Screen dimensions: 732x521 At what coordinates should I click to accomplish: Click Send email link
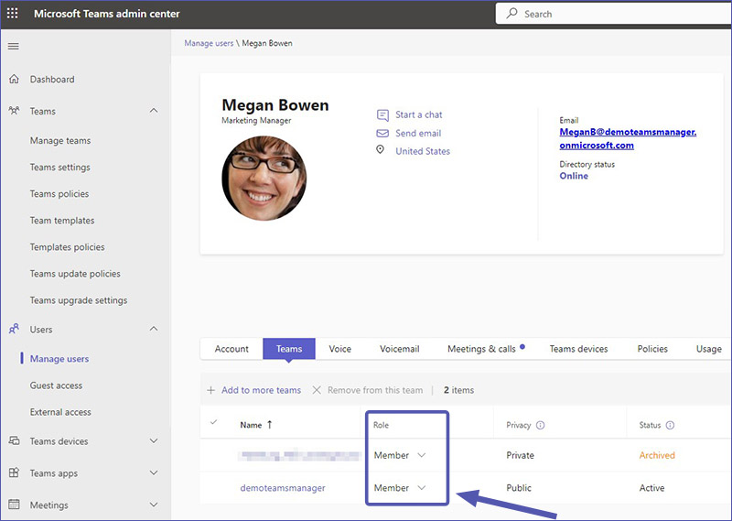(418, 133)
